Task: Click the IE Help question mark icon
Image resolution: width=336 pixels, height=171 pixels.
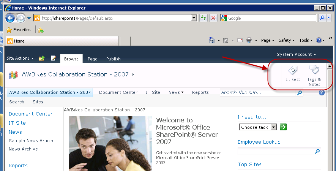Action: click(x=319, y=40)
